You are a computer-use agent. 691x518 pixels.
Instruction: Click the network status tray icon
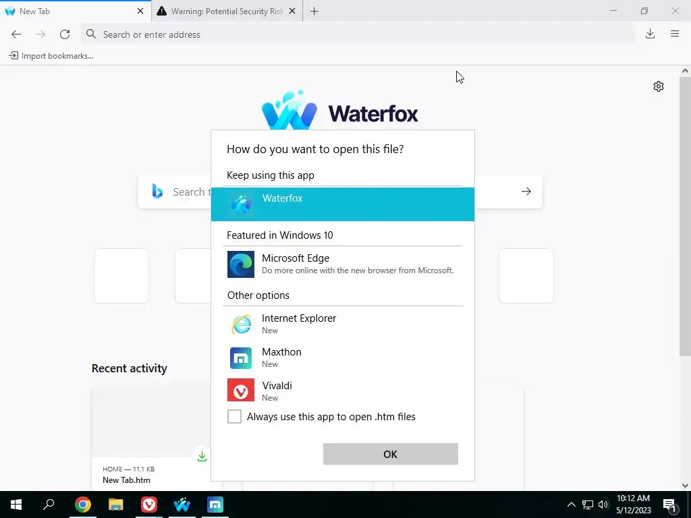[x=588, y=505]
